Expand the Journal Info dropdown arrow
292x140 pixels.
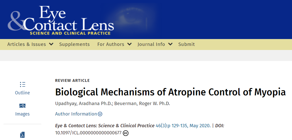click(x=170, y=44)
